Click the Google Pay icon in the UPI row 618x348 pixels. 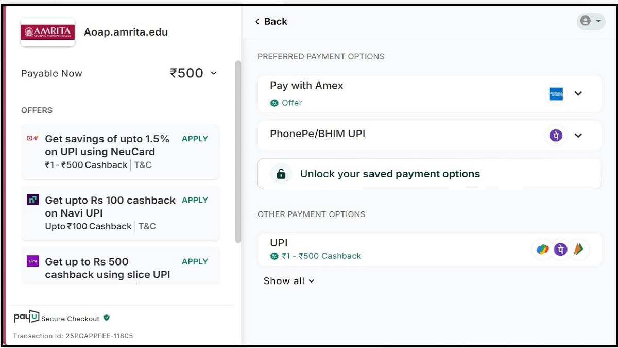542,249
